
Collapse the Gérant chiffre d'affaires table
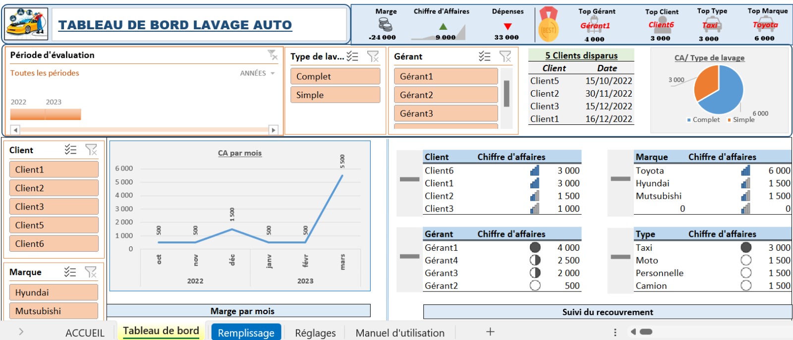tap(409, 256)
